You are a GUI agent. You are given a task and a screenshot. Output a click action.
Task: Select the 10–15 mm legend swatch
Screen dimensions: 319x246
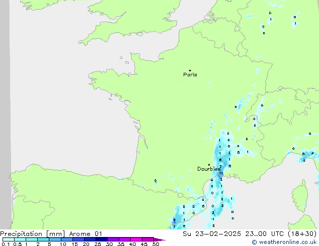[66, 239]
